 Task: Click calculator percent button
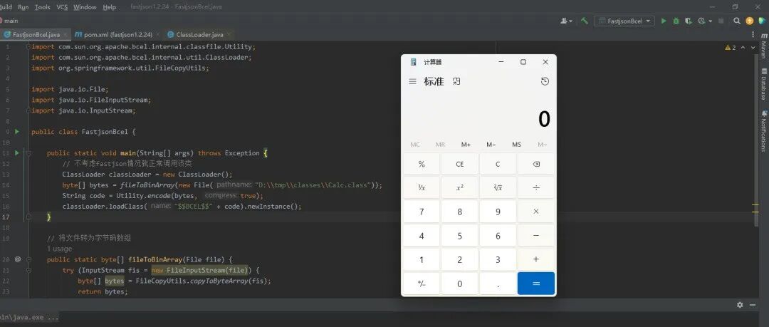tap(422, 164)
